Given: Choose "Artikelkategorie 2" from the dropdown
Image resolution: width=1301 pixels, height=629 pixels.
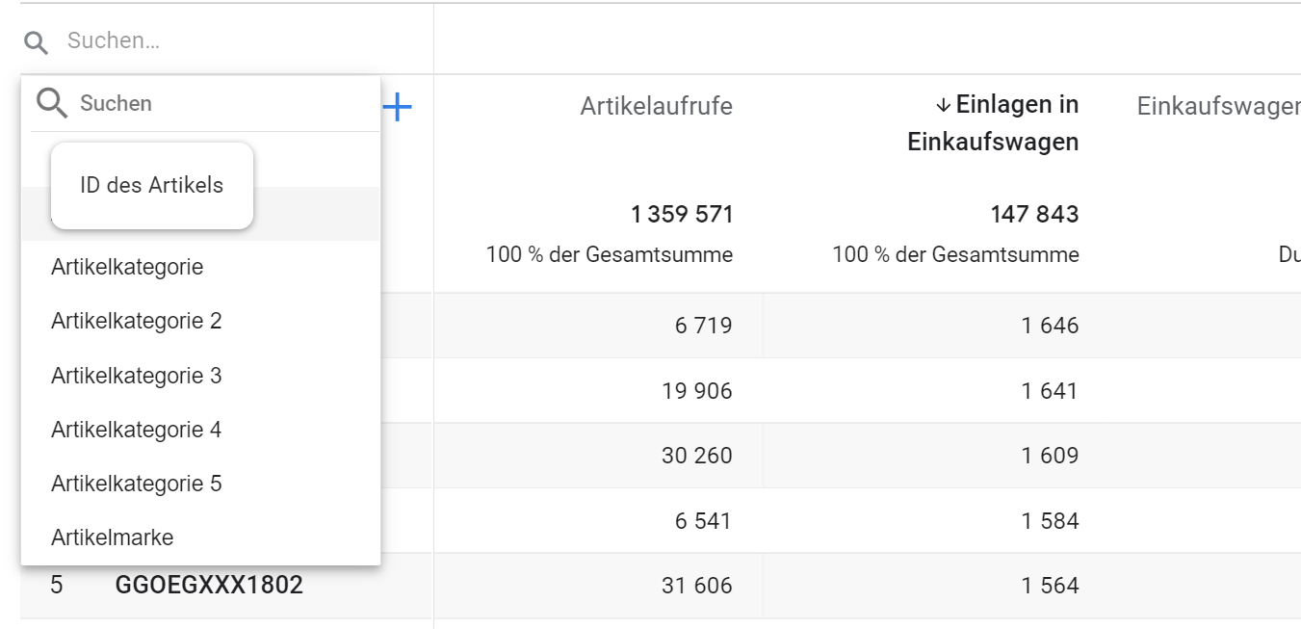Looking at the screenshot, I should (134, 321).
